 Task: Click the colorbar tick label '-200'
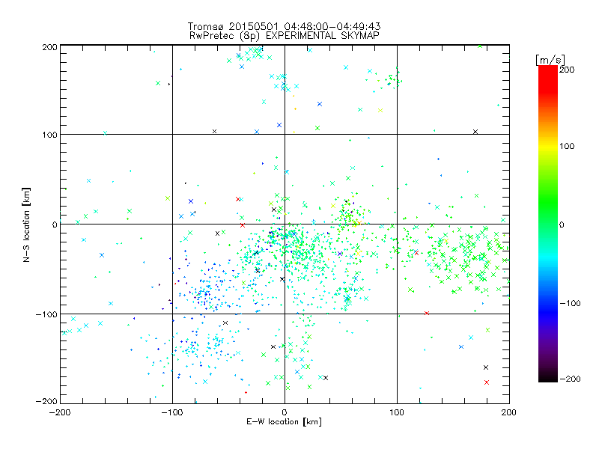tap(570, 379)
